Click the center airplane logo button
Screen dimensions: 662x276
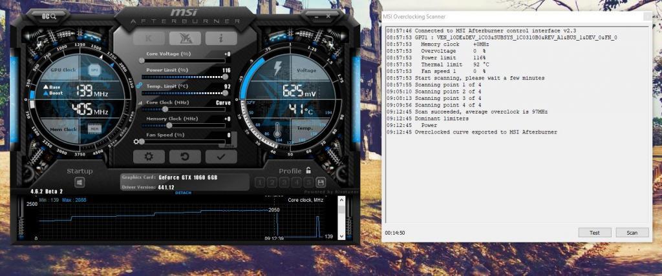click(185, 38)
